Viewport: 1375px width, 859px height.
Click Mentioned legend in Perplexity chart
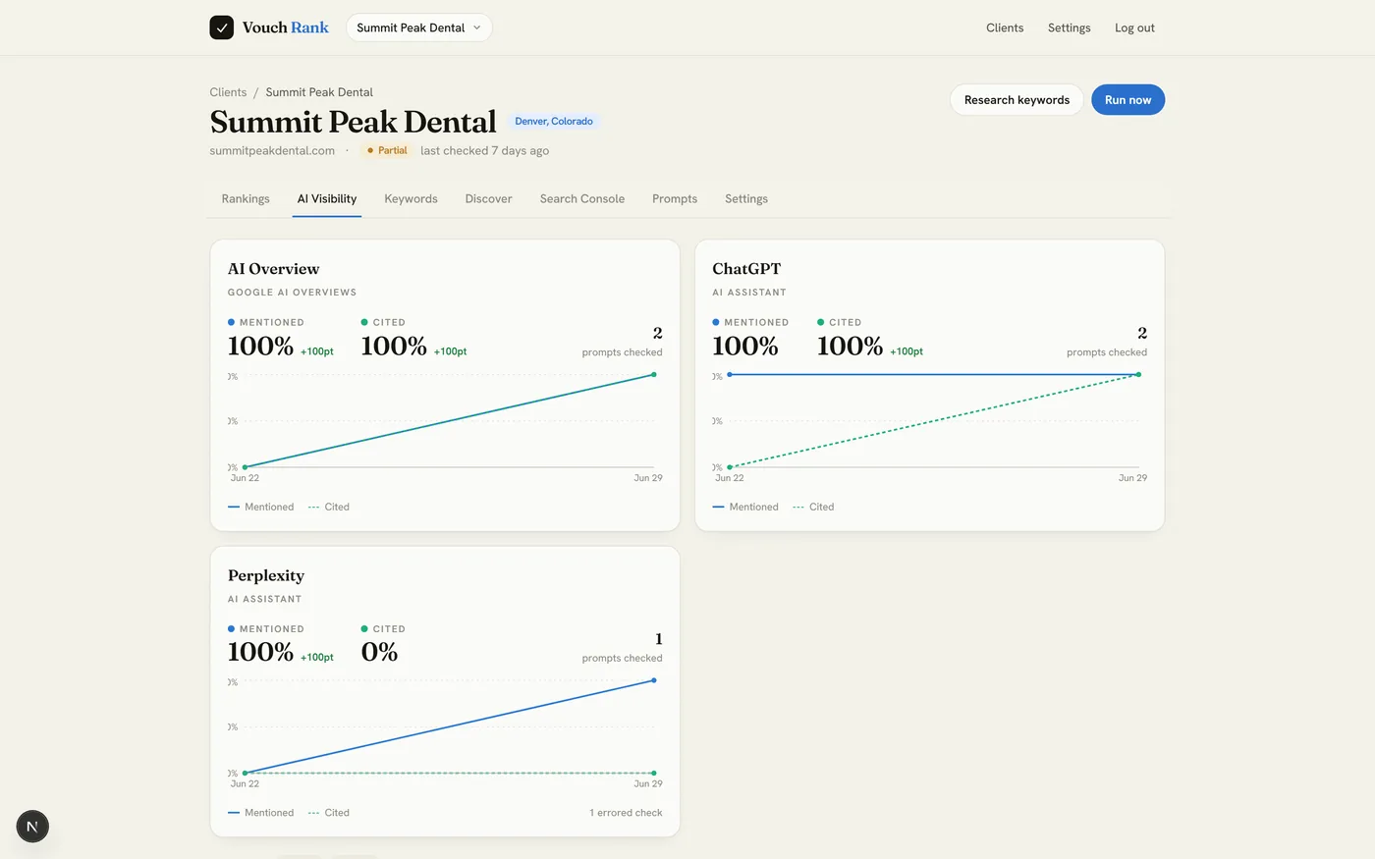click(261, 813)
